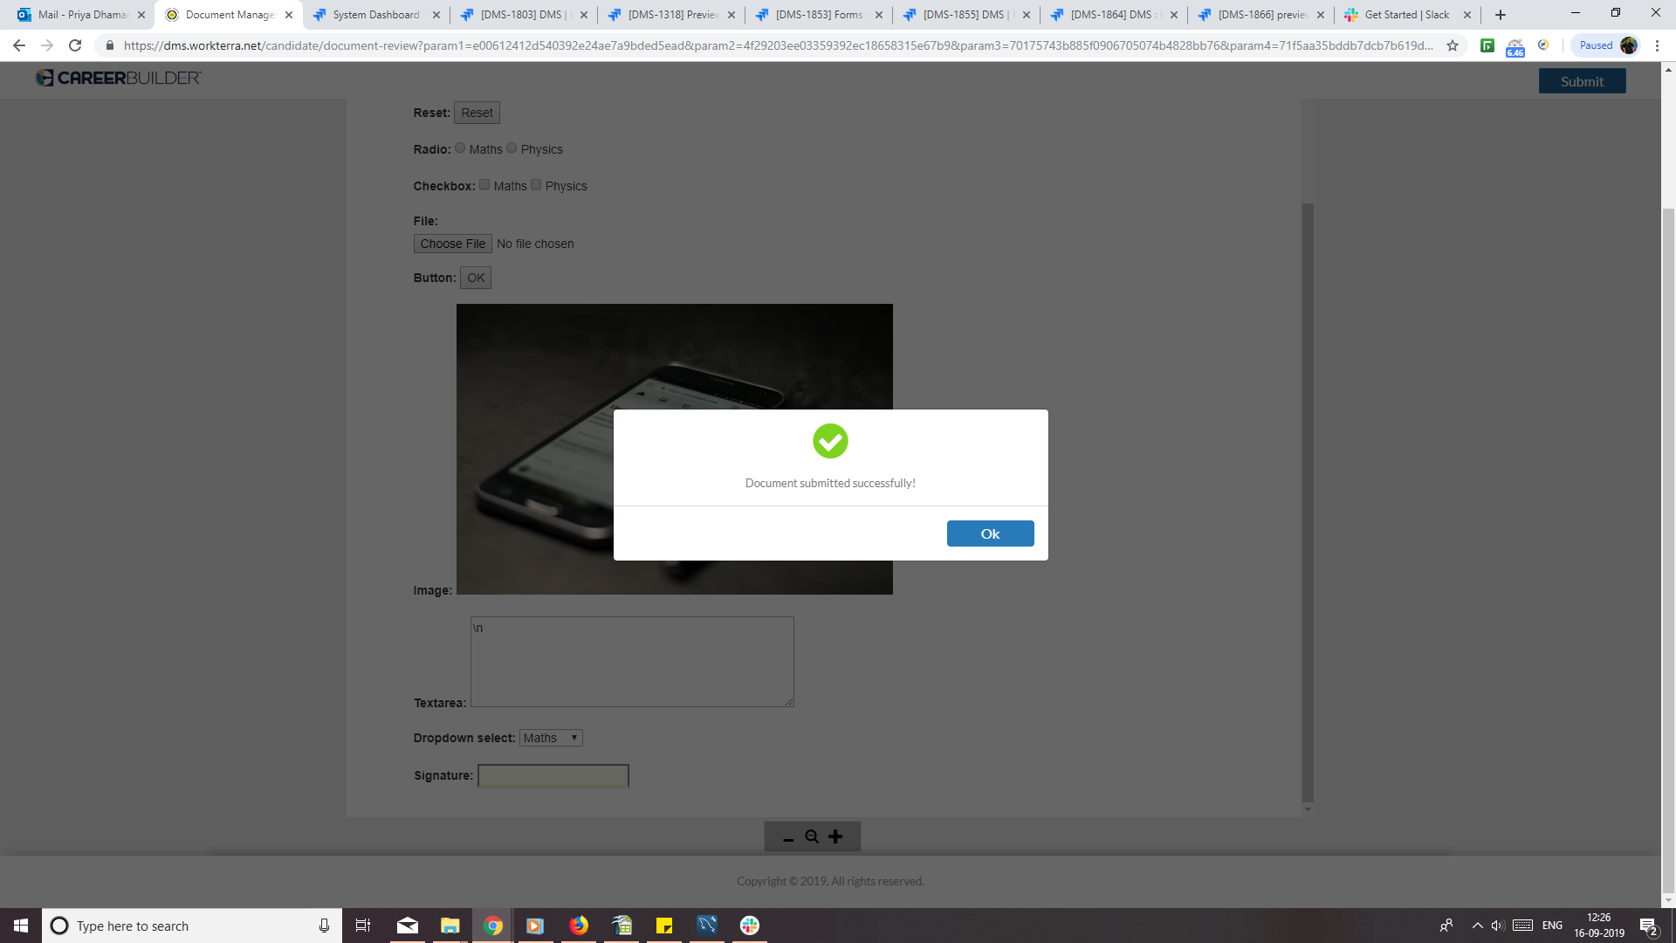The image size is (1676, 943).
Task: Click the address bar URL
Action: [777, 45]
